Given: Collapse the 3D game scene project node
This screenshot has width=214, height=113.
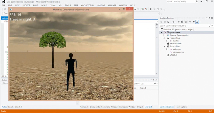Looking at the screenshot, I should coord(161,32).
